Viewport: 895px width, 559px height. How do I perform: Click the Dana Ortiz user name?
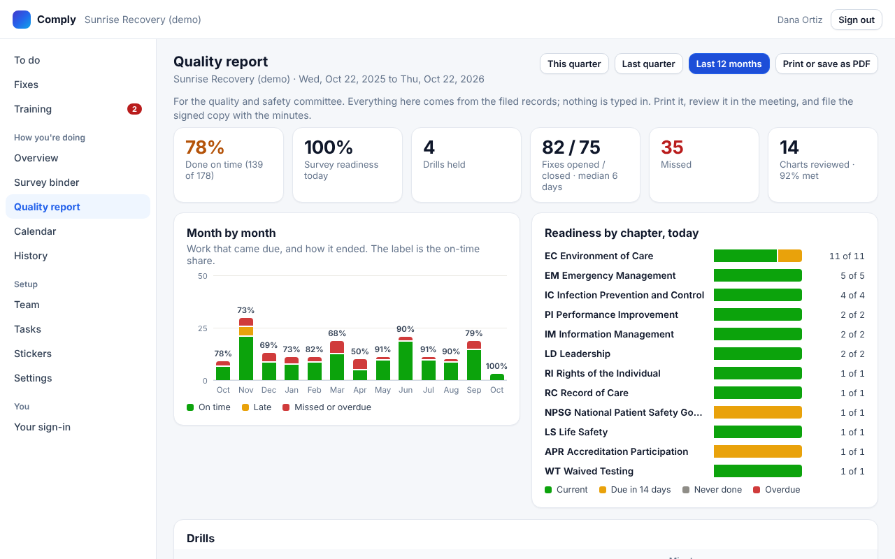coord(800,20)
